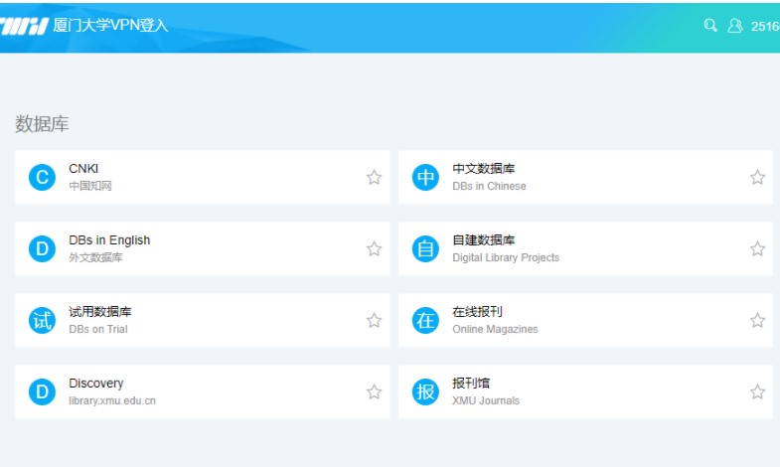Open the Discovery title link

coord(96,384)
